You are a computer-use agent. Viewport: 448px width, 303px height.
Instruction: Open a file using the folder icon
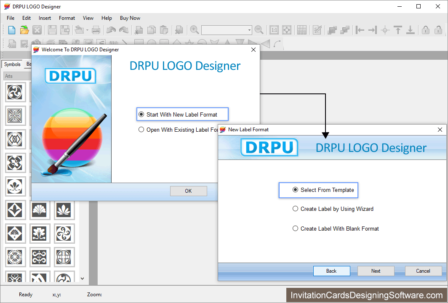24,30
